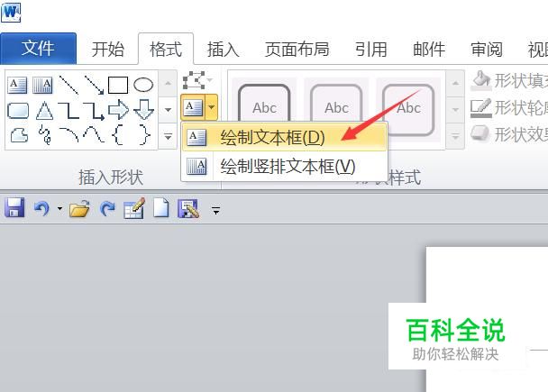Open the undo history dropdown arrow

[x=59, y=209]
